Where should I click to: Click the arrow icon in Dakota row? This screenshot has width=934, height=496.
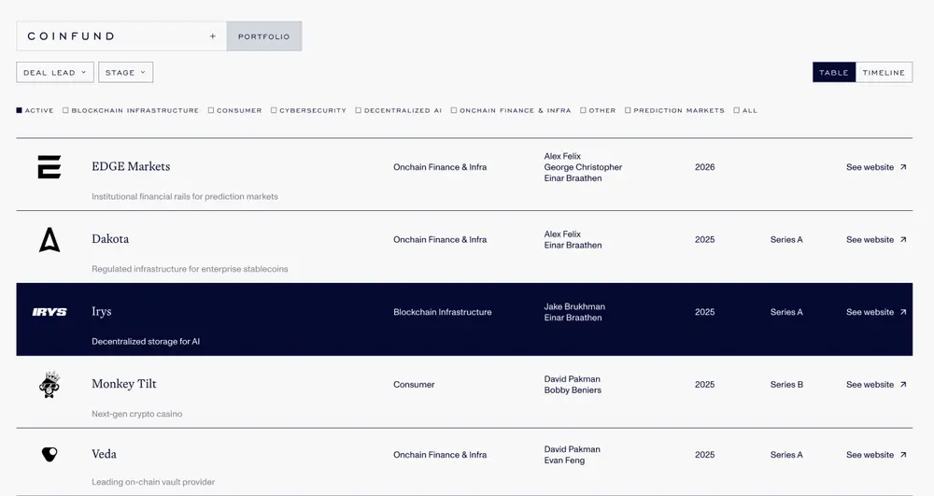click(903, 239)
